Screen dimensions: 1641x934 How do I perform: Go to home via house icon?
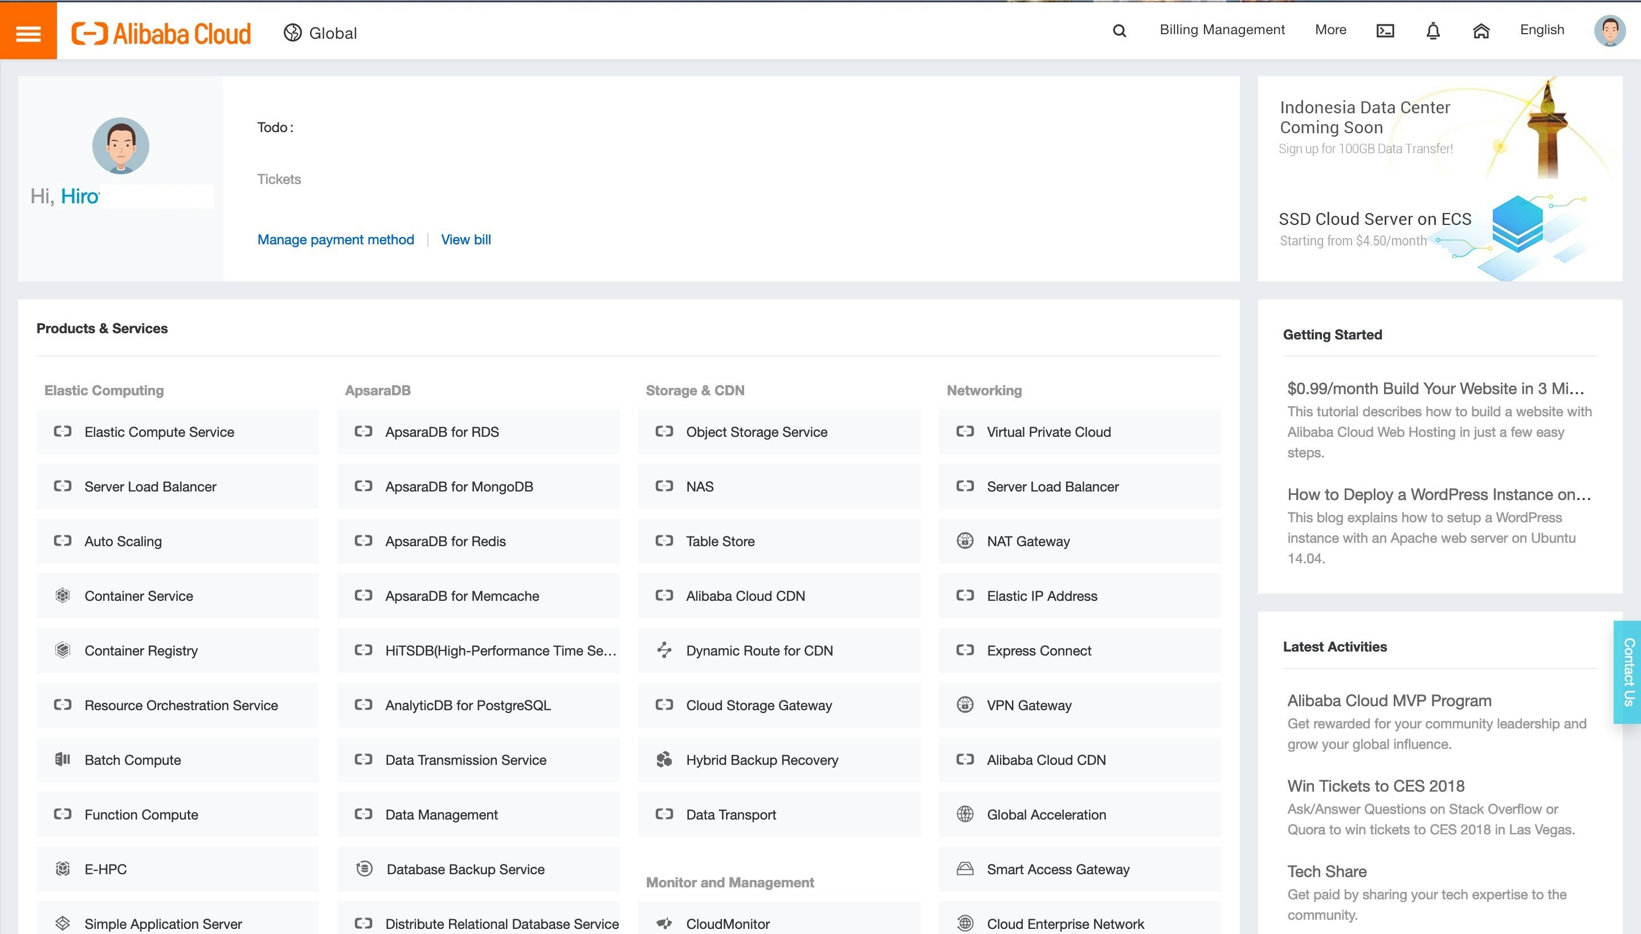tap(1480, 31)
